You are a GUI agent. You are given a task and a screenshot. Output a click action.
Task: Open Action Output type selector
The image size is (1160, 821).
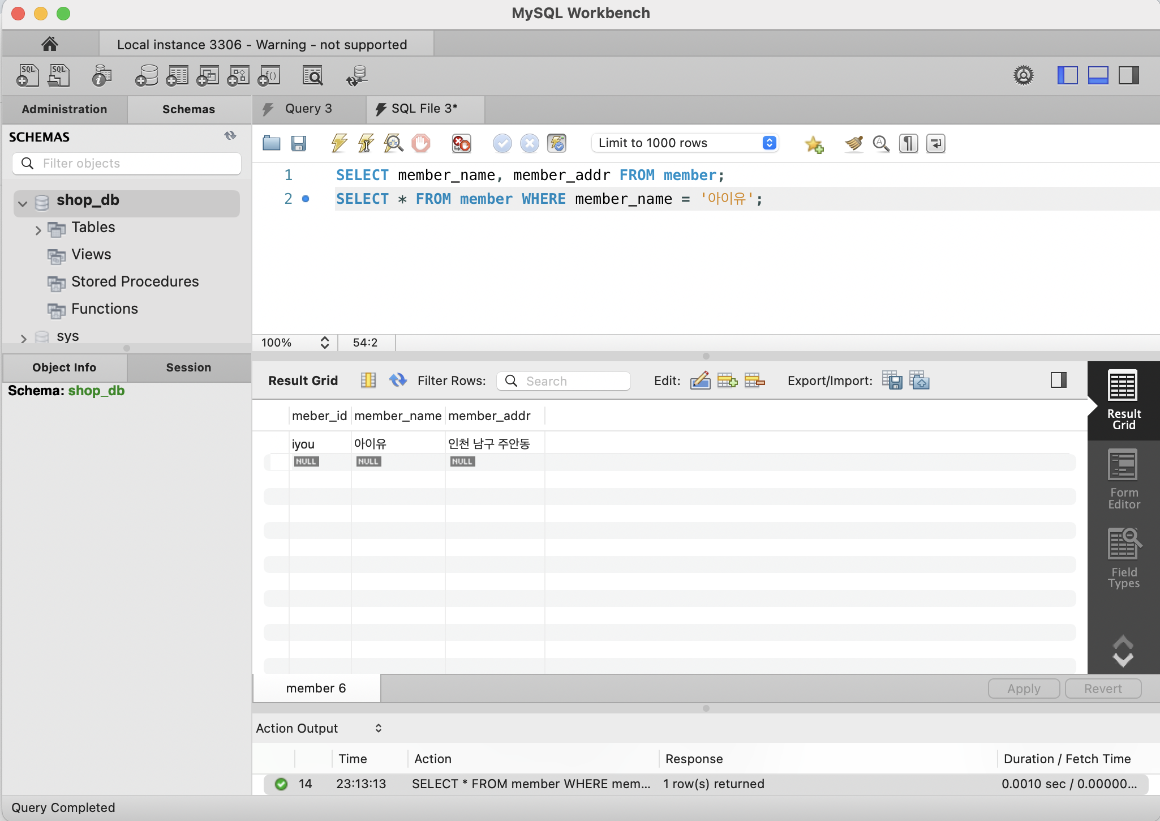pyautogui.click(x=378, y=728)
